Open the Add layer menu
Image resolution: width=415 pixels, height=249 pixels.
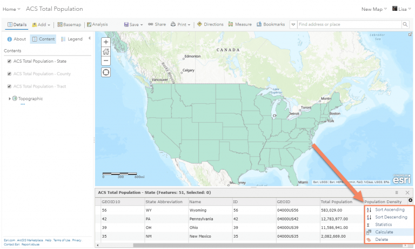tap(41, 25)
